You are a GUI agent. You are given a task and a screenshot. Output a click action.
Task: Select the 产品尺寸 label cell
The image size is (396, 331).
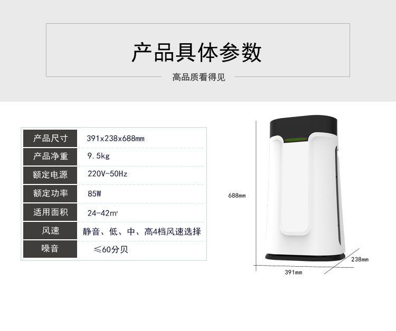pyautogui.click(x=50, y=139)
